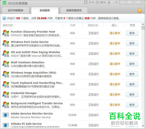Click the FDPHOST description line
The width and height of the screenshot is (145, 129).
[x=36, y=35]
